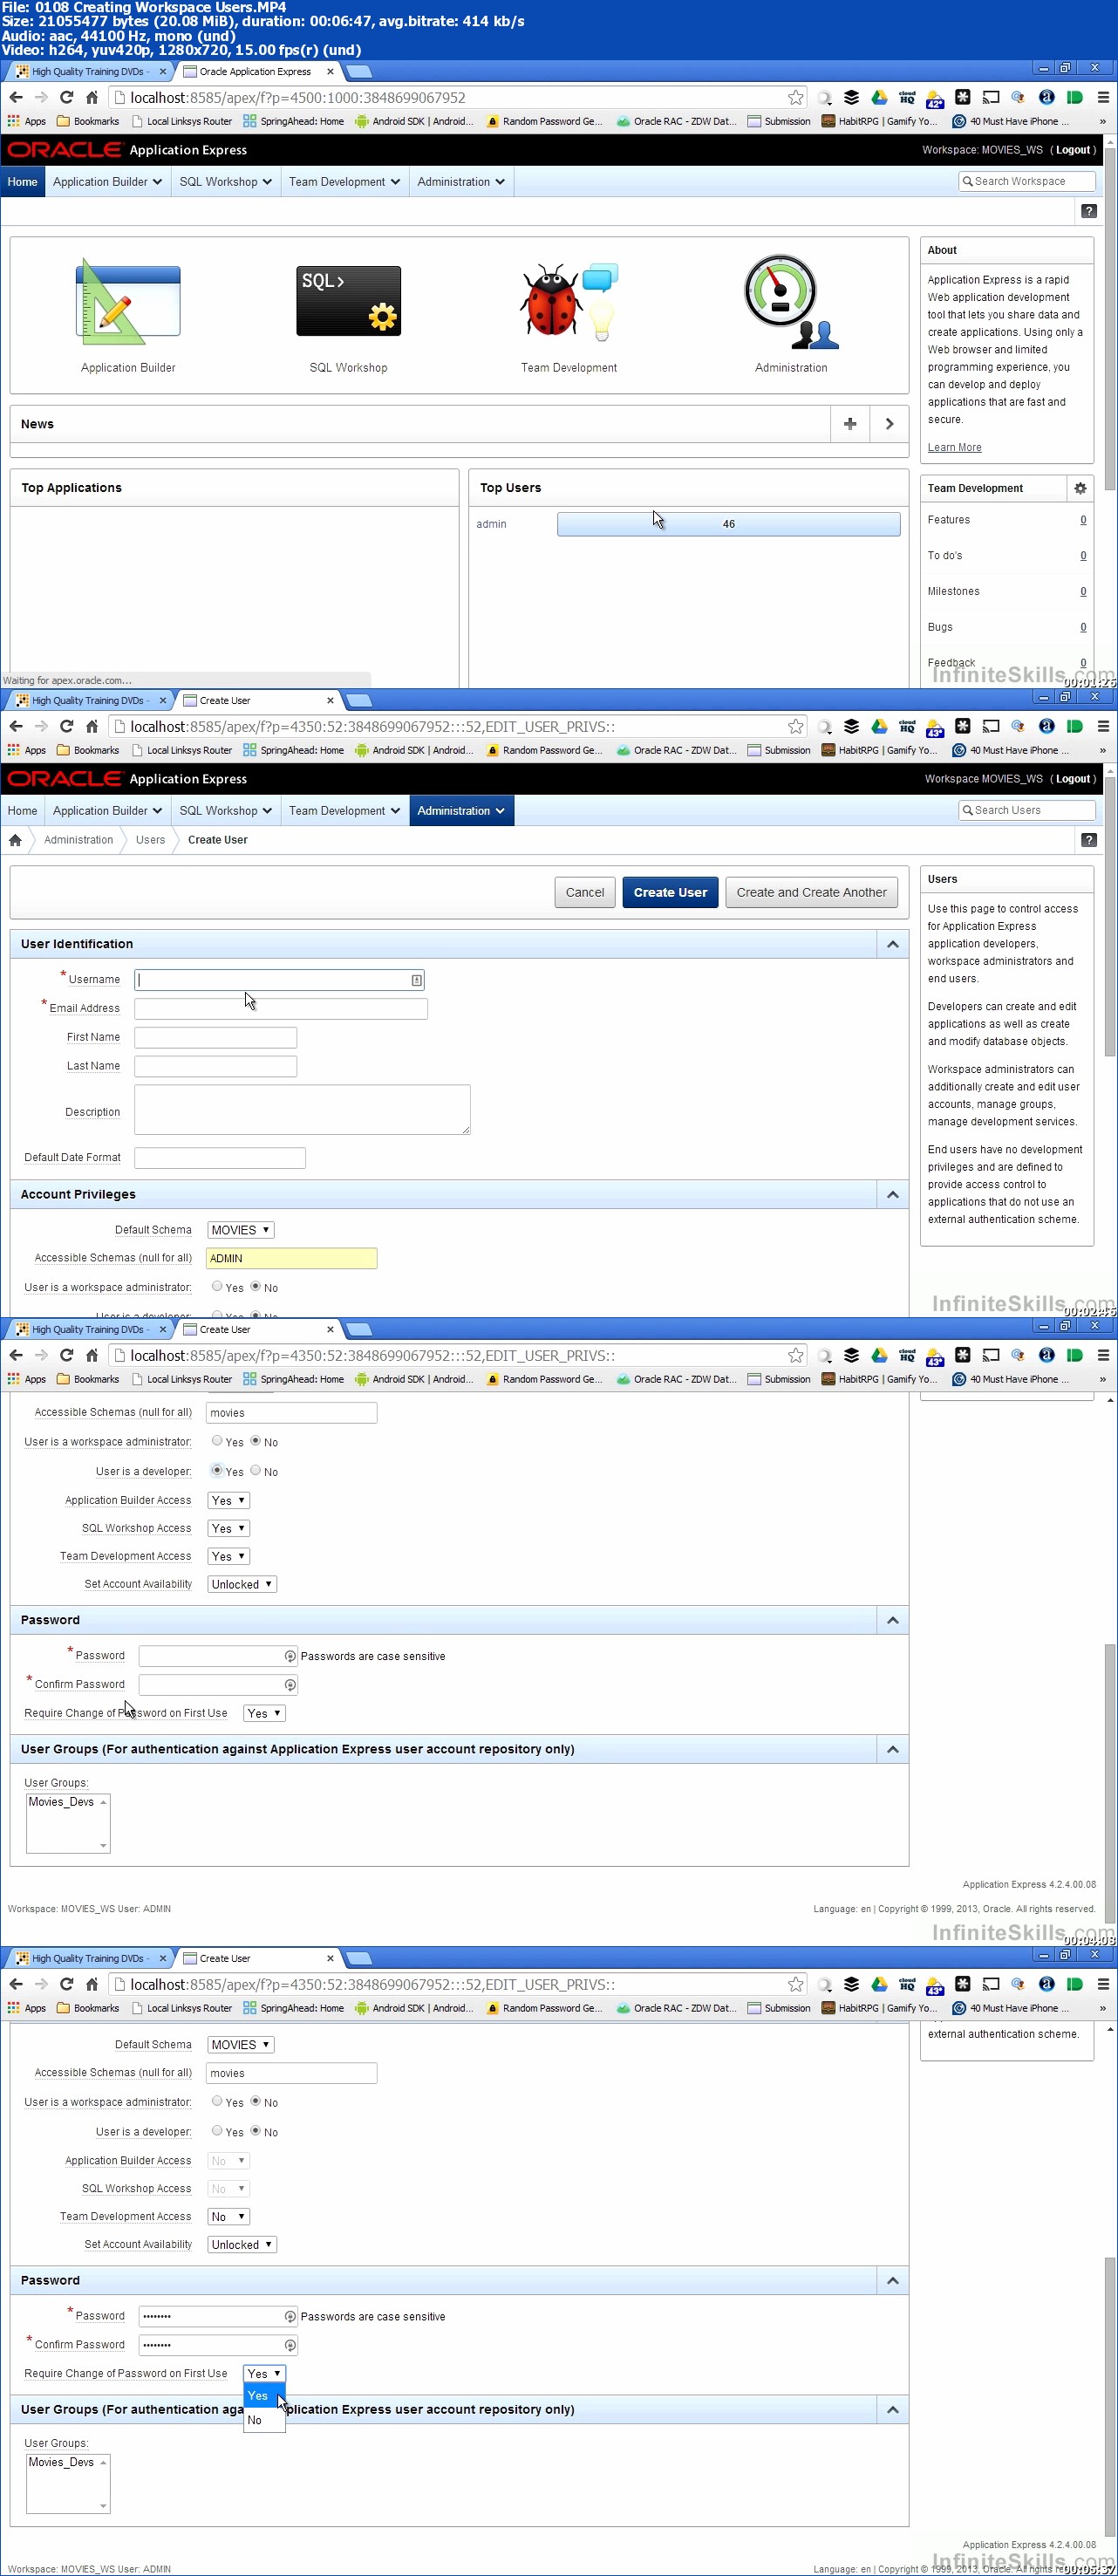Select developer Yes above Application Builder Access No

pos(217,2131)
